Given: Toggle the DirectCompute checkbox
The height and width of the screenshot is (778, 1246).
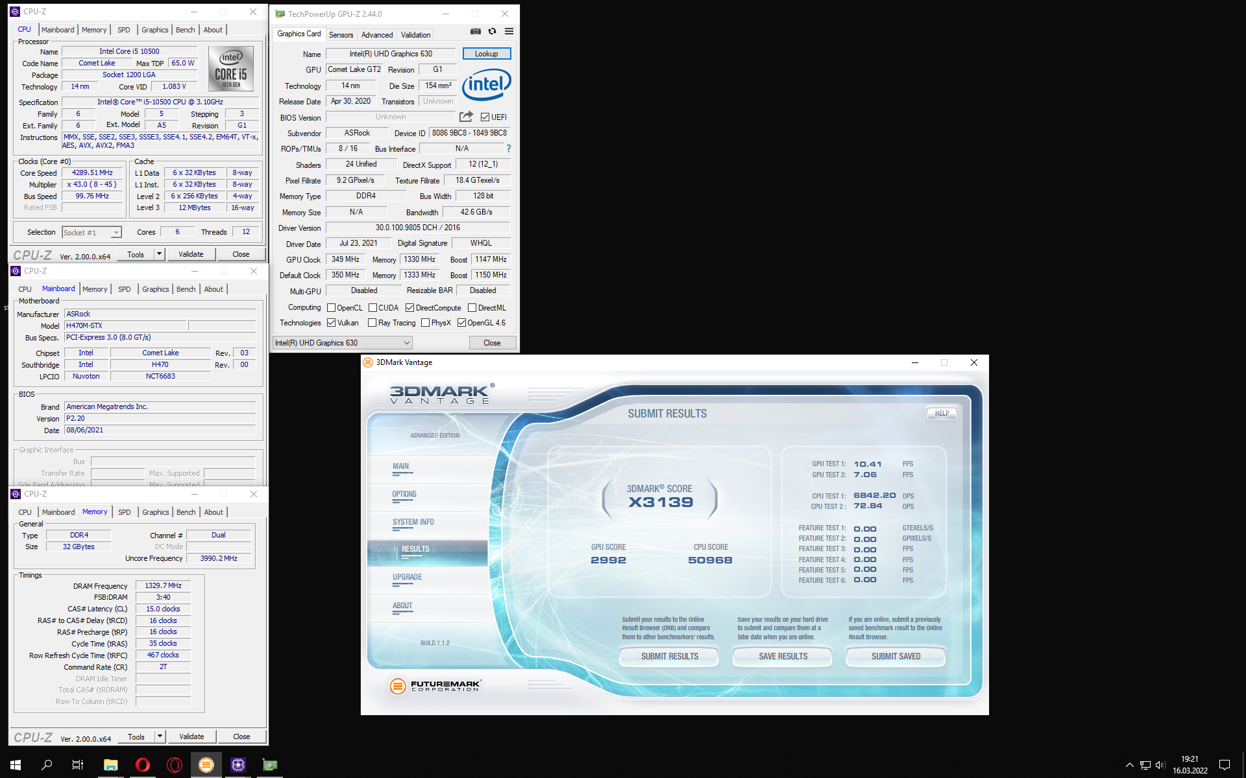Looking at the screenshot, I should click(x=409, y=307).
